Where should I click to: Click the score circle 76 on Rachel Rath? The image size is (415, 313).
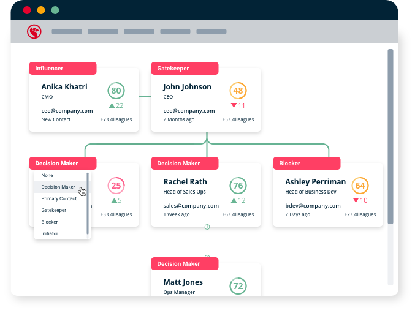[x=238, y=186]
